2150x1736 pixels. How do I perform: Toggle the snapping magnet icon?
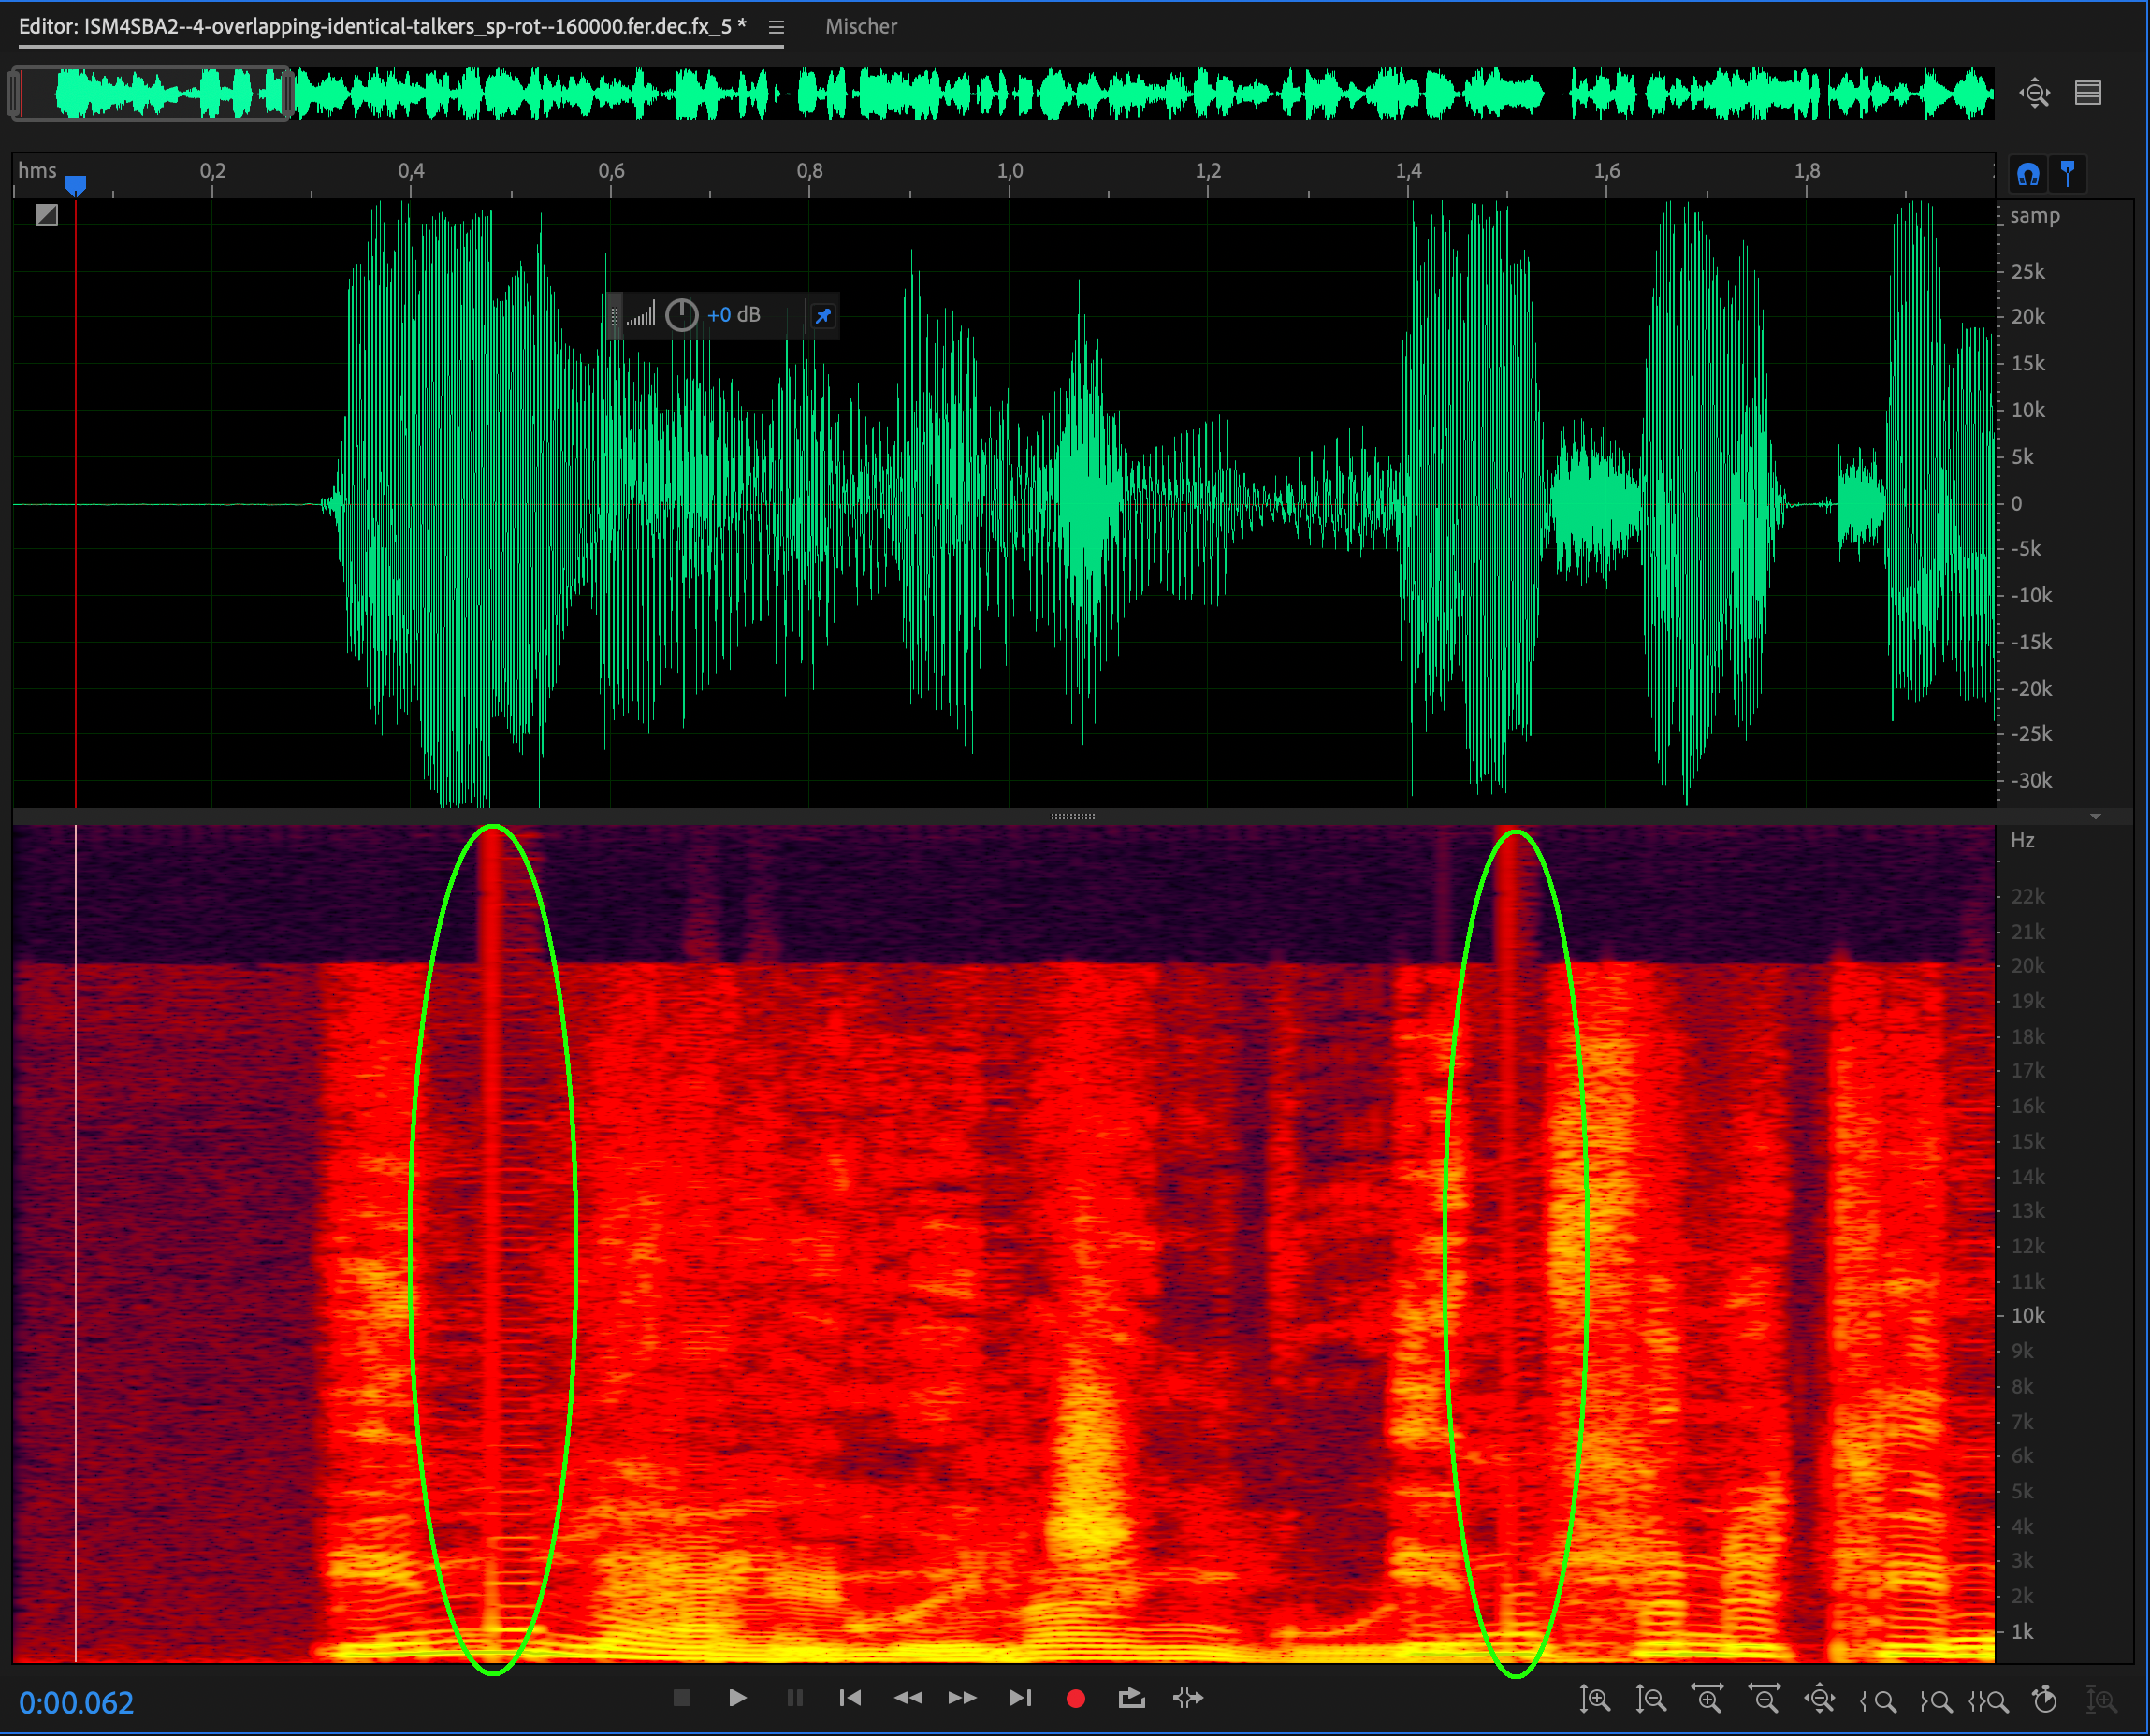point(2028,175)
